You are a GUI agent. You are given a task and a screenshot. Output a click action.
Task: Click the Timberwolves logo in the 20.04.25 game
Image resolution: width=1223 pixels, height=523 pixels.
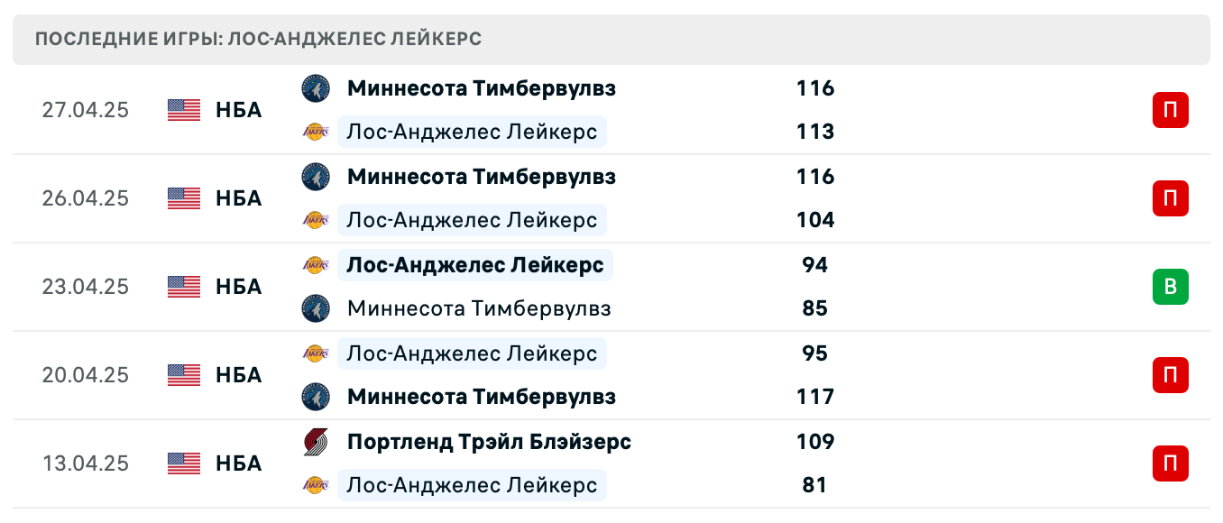[x=315, y=397]
